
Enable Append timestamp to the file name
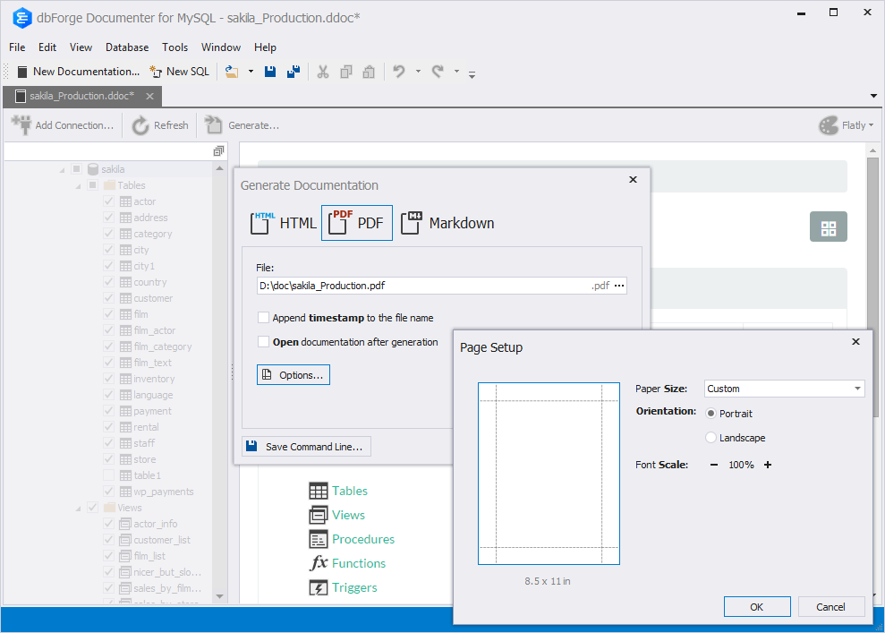[263, 317]
